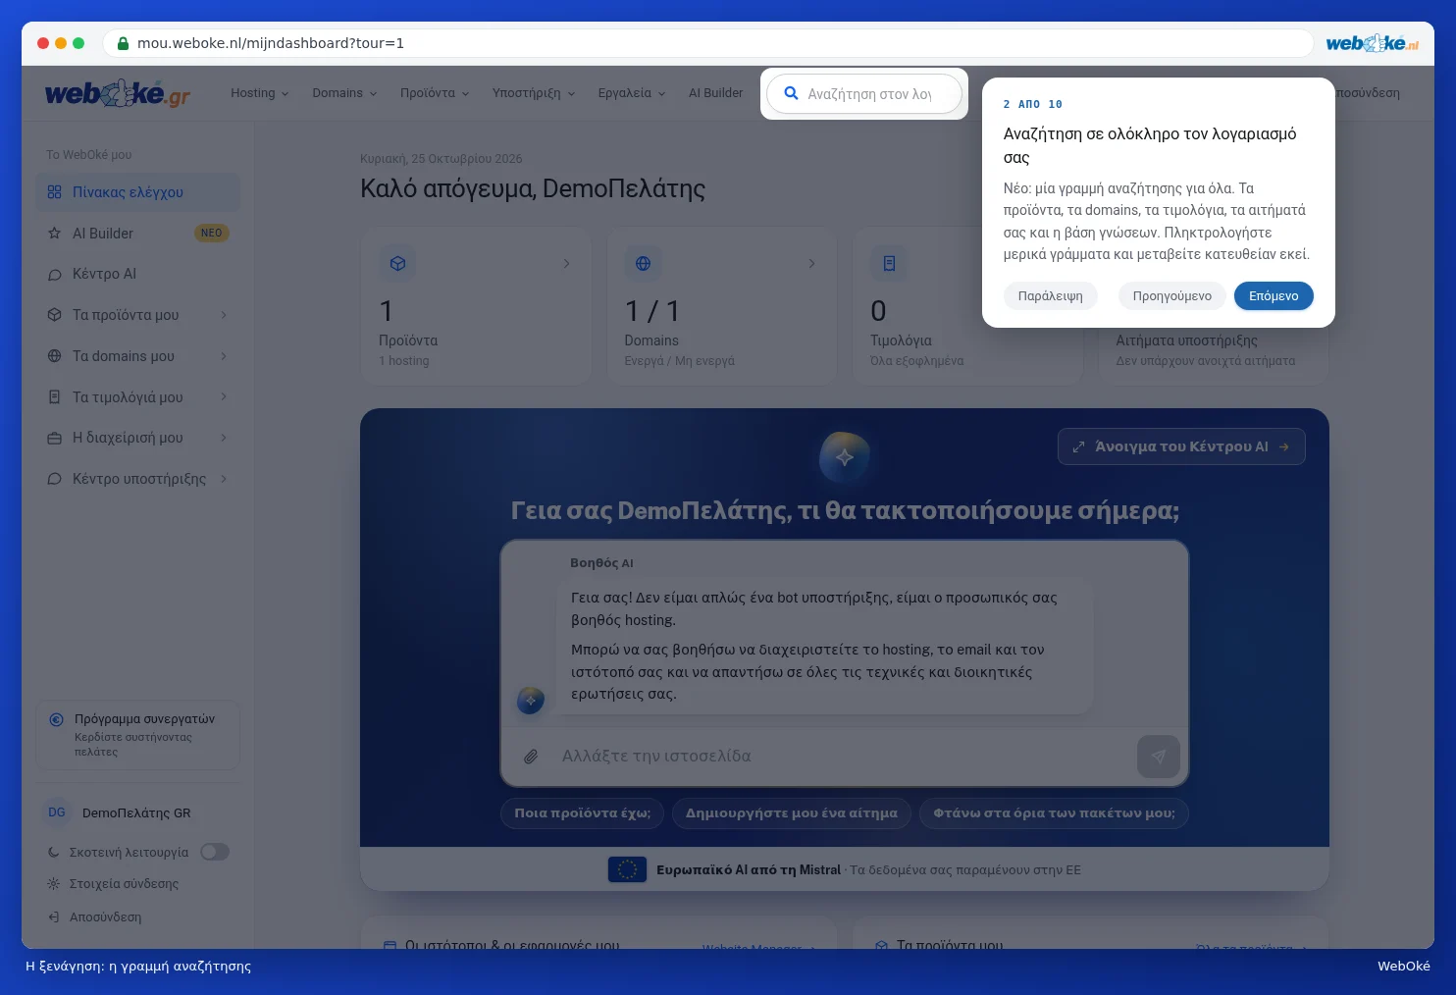1456x995 pixels.
Task: Click the Ποια προϊόντα έχω; suggestion chip
Action: click(583, 813)
